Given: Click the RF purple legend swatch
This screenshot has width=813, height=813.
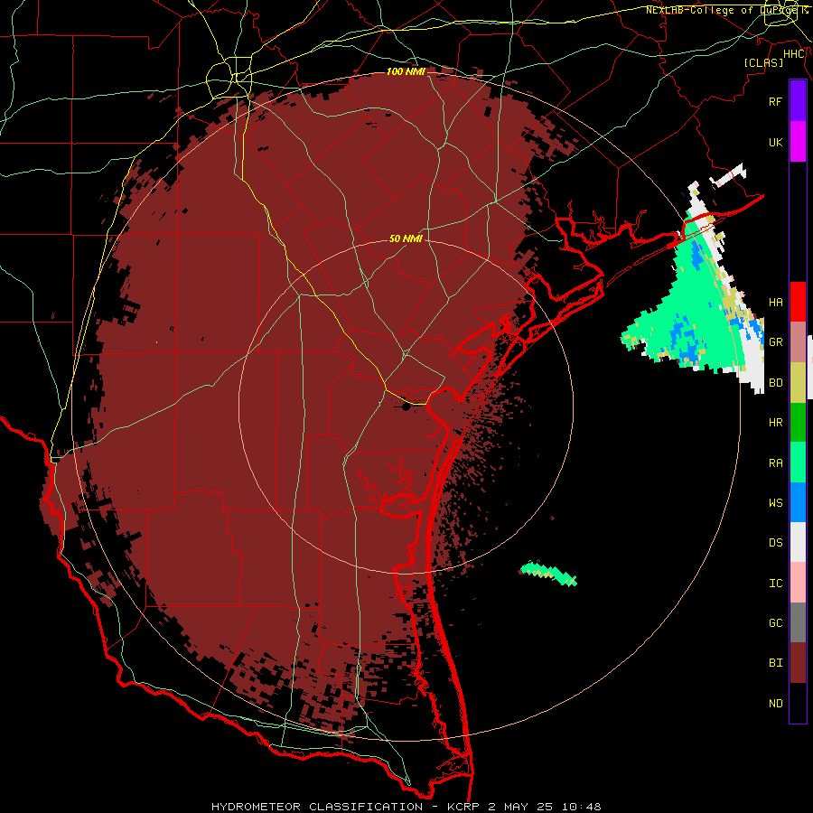Looking at the screenshot, I should (x=798, y=101).
